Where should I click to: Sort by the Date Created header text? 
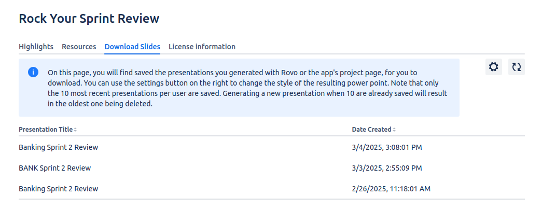point(371,130)
